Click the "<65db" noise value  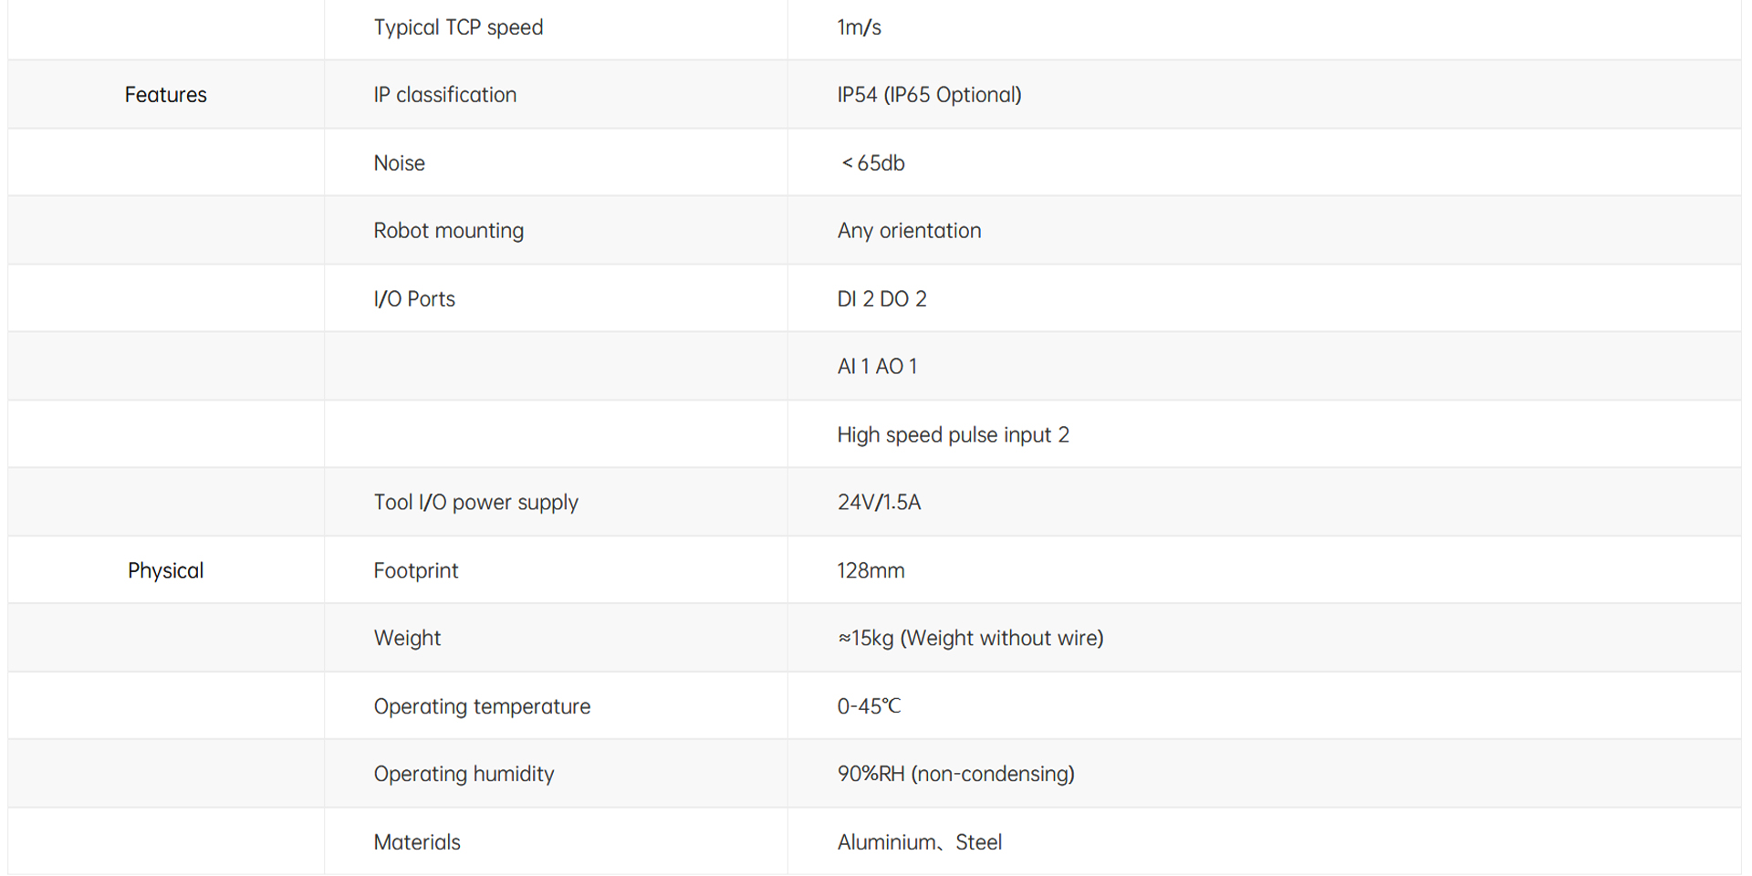(872, 163)
